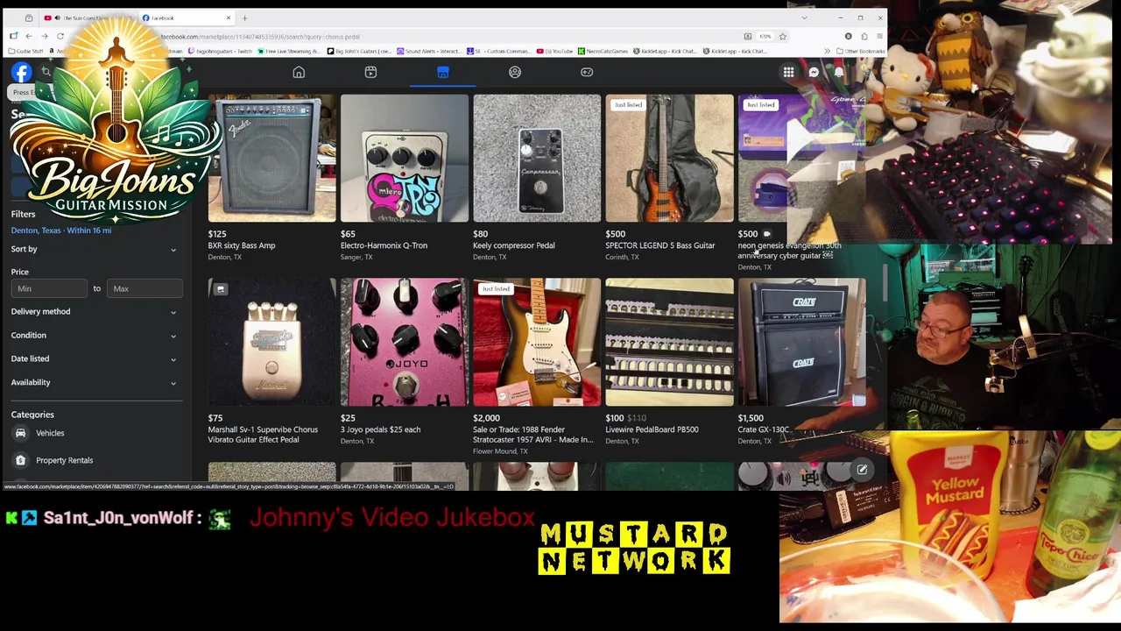Open Livewire PedalBoard PB500 listing title
The width and height of the screenshot is (1121, 631).
[x=652, y=429]
